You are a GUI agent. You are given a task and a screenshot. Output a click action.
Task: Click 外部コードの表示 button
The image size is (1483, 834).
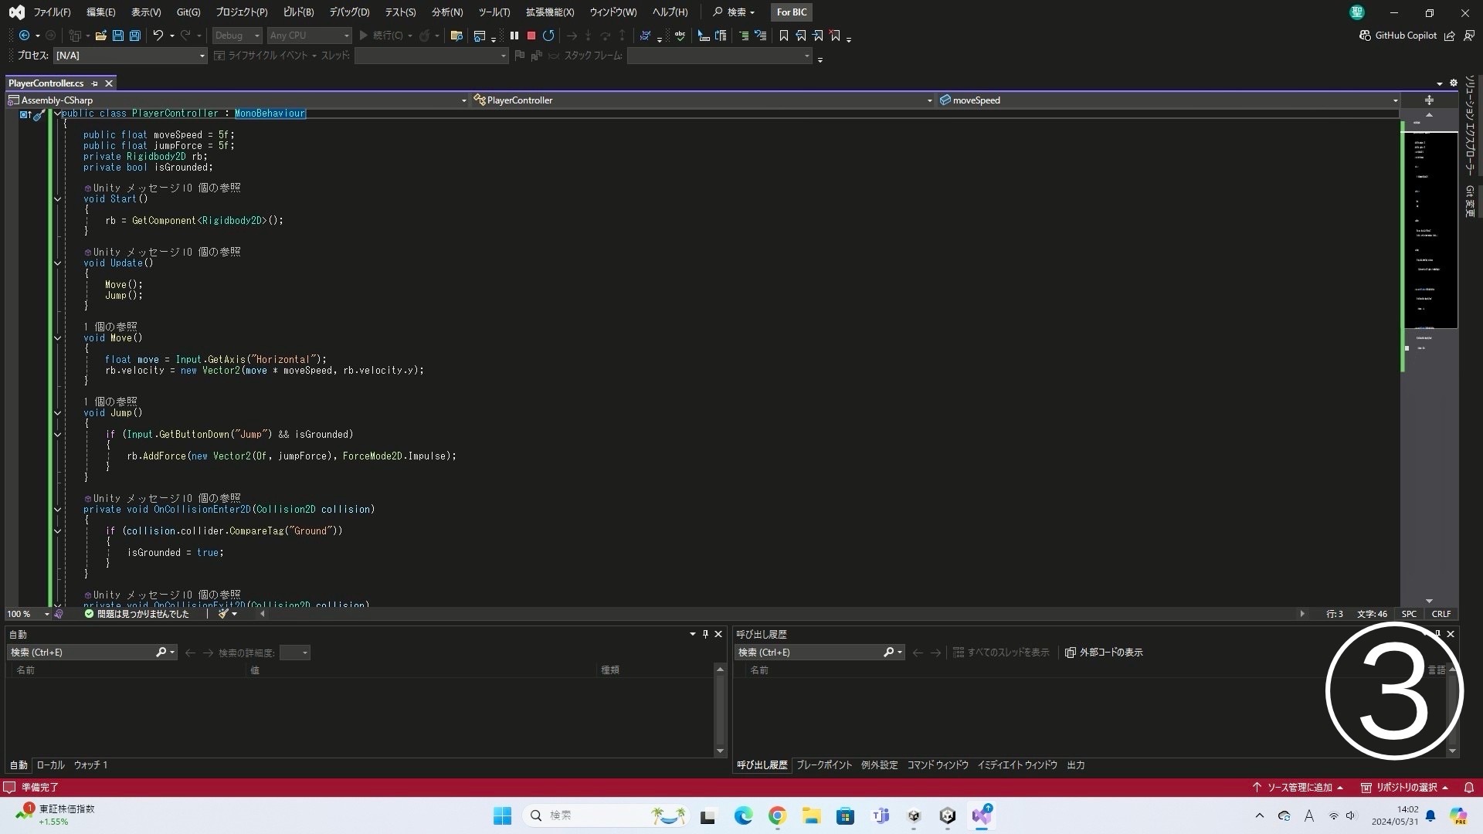(1104, 653)
